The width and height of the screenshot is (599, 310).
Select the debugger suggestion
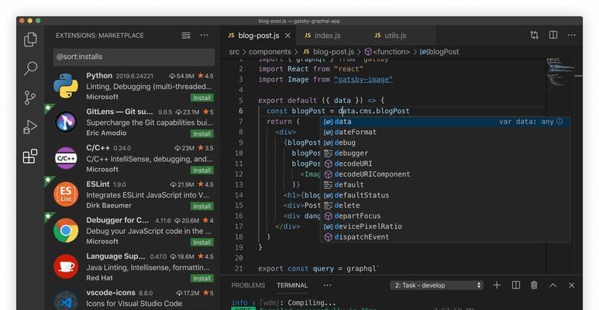(x=445, y=153)
